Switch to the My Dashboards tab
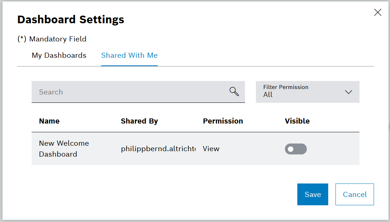The width and height of the screenshot is (390, 222). tap(59, 55)
